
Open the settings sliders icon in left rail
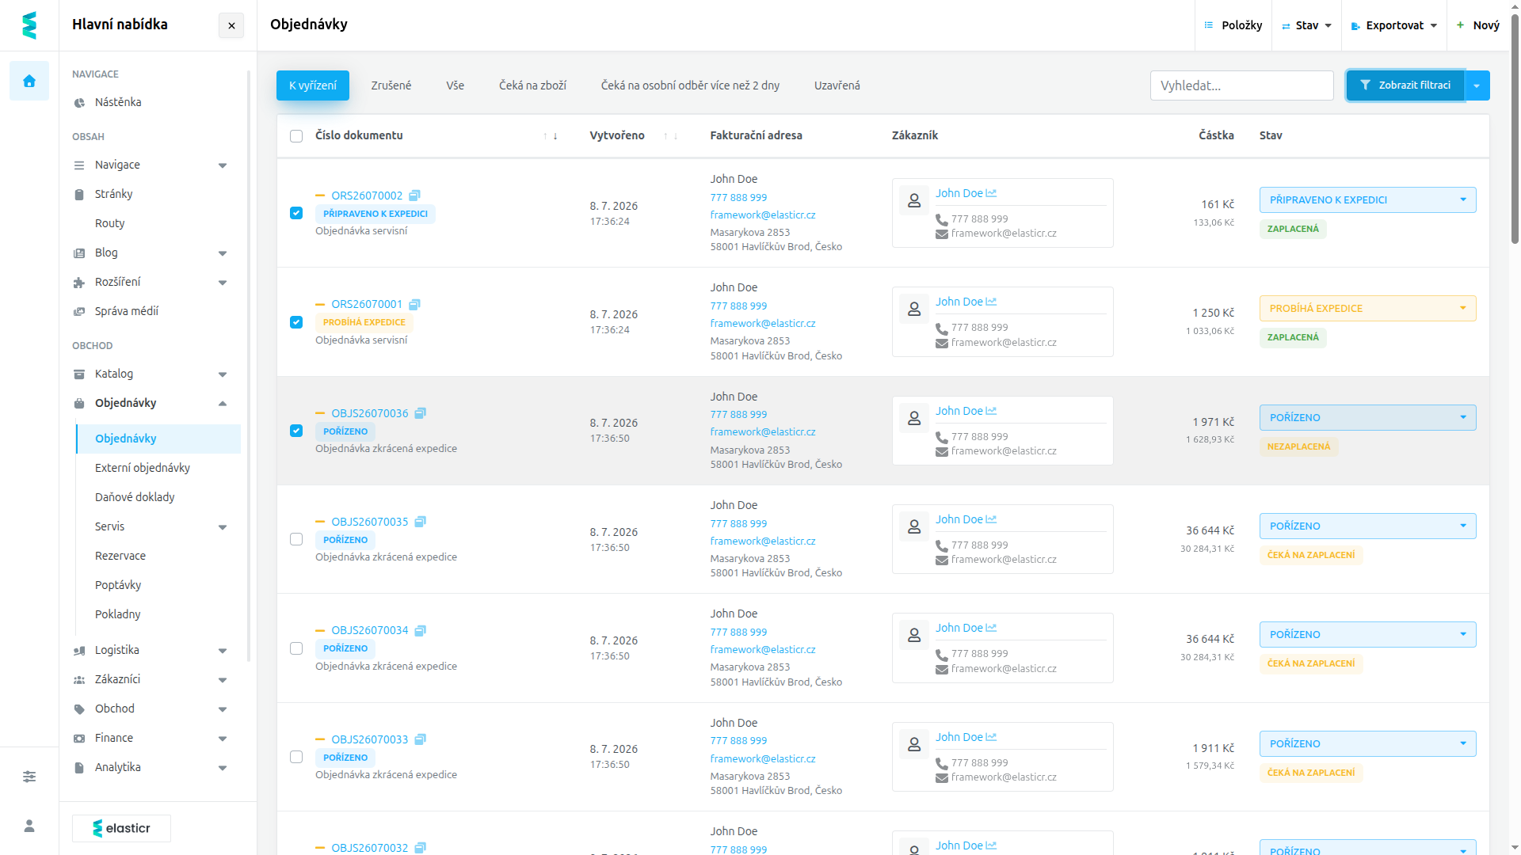pyautogui.click(x=29, y=777)
